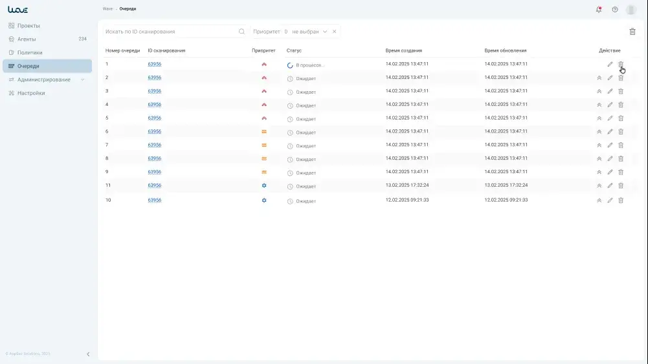Move queue item 5 to top
The image size is (648, 364).
coord(599,118)
